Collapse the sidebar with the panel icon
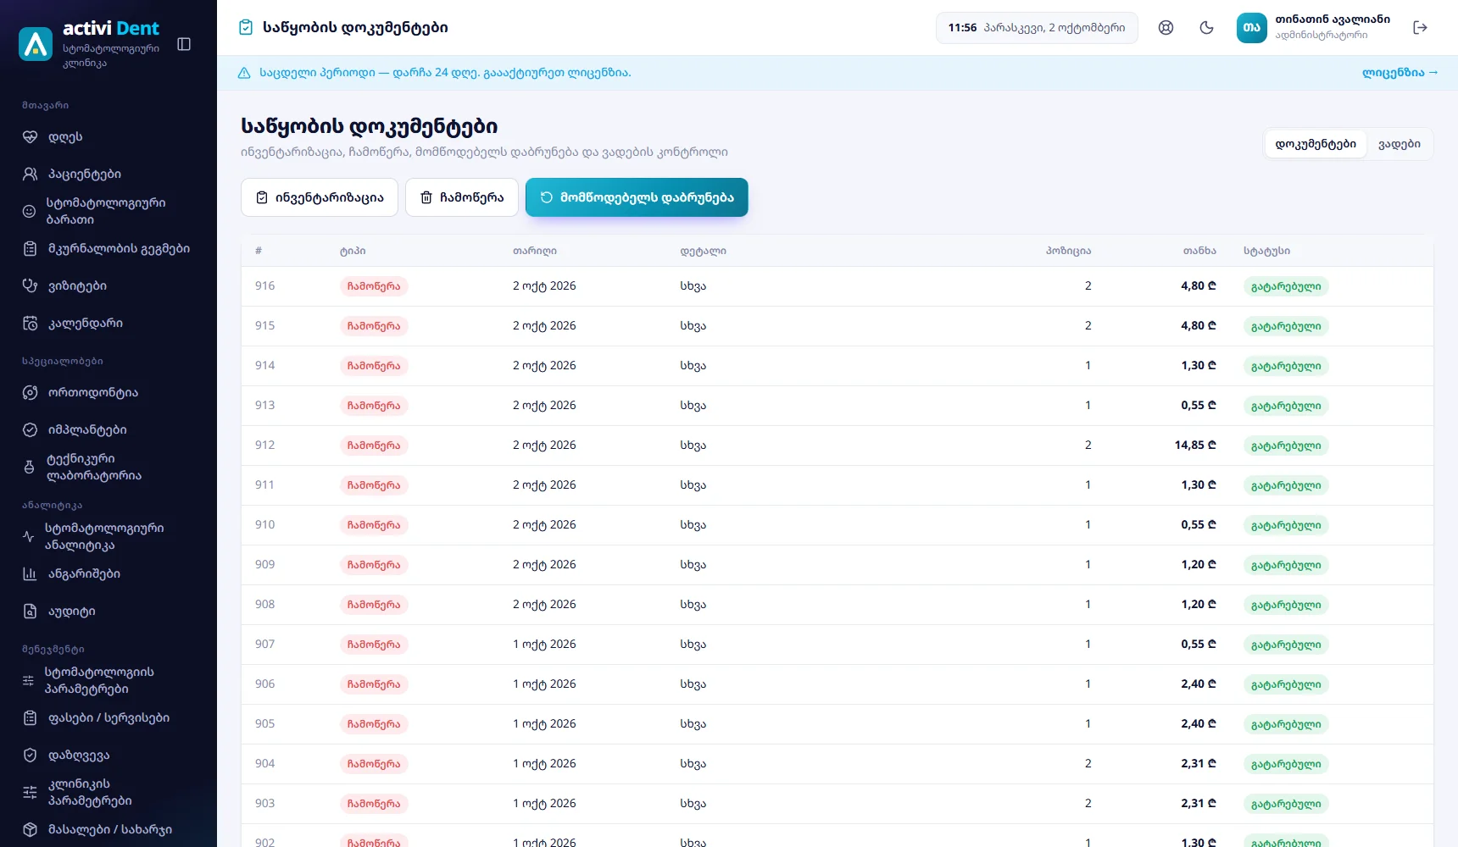Image resolution: width=1458 pixels, height=847 pixels. 184,44
